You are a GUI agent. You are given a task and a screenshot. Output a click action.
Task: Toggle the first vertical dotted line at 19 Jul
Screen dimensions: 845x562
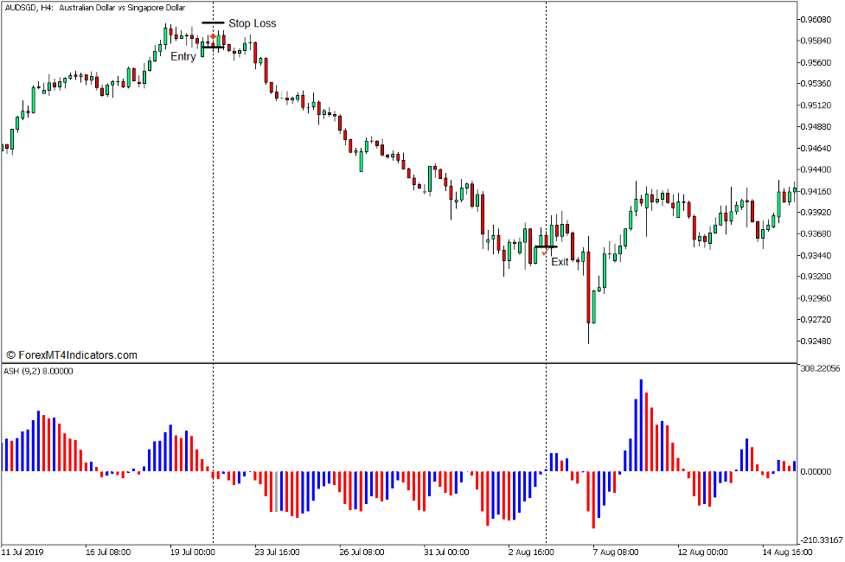pyautogui.click(x=213, y=173)
